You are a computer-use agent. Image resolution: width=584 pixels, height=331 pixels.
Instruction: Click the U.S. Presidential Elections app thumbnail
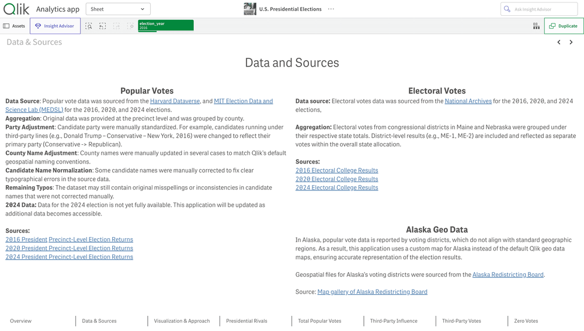(x=250, y=9)
